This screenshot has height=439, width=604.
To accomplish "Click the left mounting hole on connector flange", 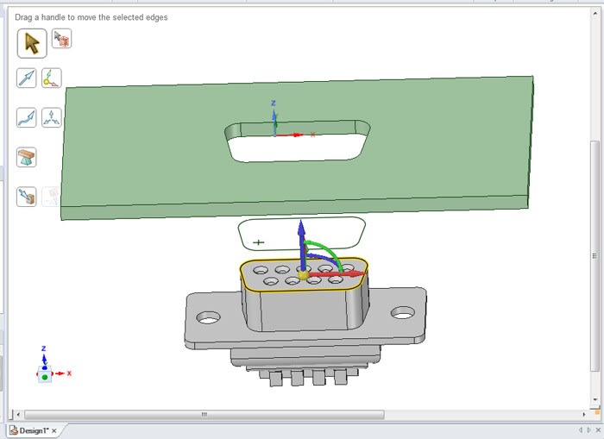I will point(208,317).
